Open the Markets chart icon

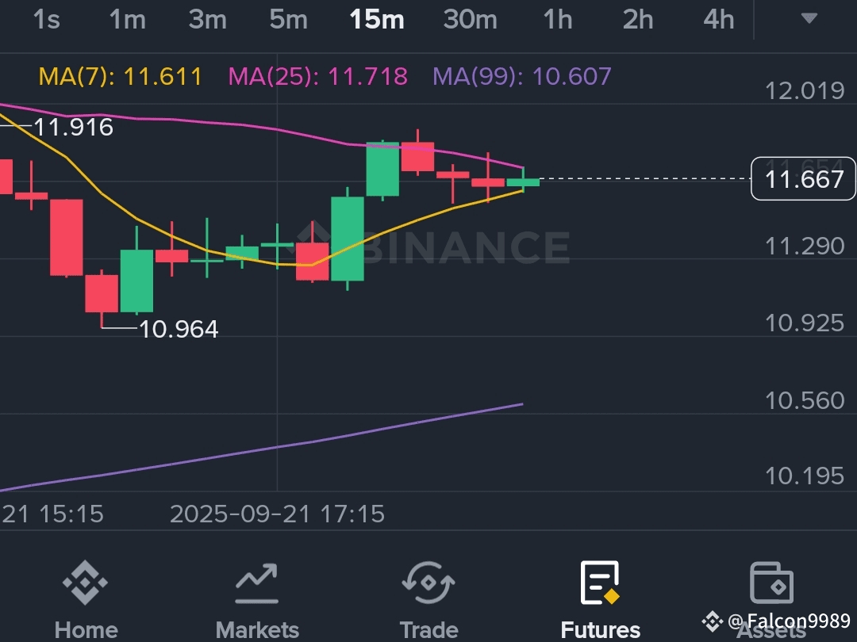tap(256, 583)
